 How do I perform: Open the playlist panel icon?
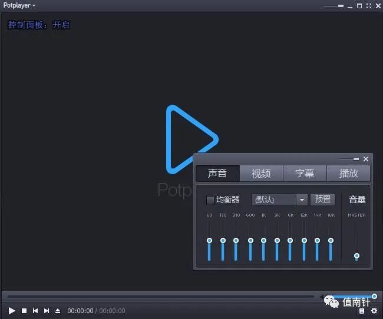pos(362,311)
